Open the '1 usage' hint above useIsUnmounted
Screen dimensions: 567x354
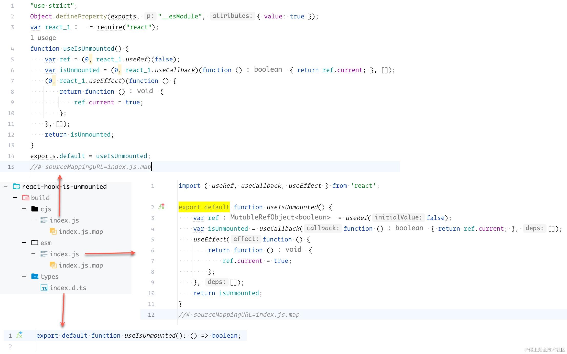tap(43, 38)
